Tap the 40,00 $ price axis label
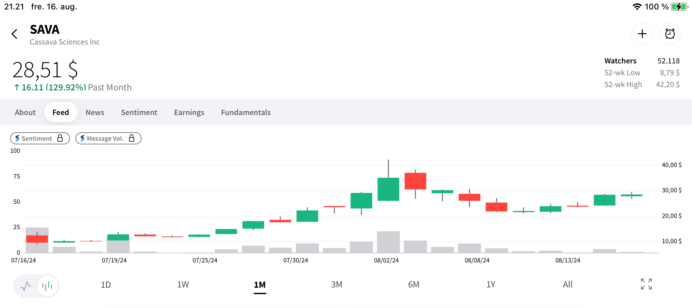This screenshot has width=692, height=308. 672,165
